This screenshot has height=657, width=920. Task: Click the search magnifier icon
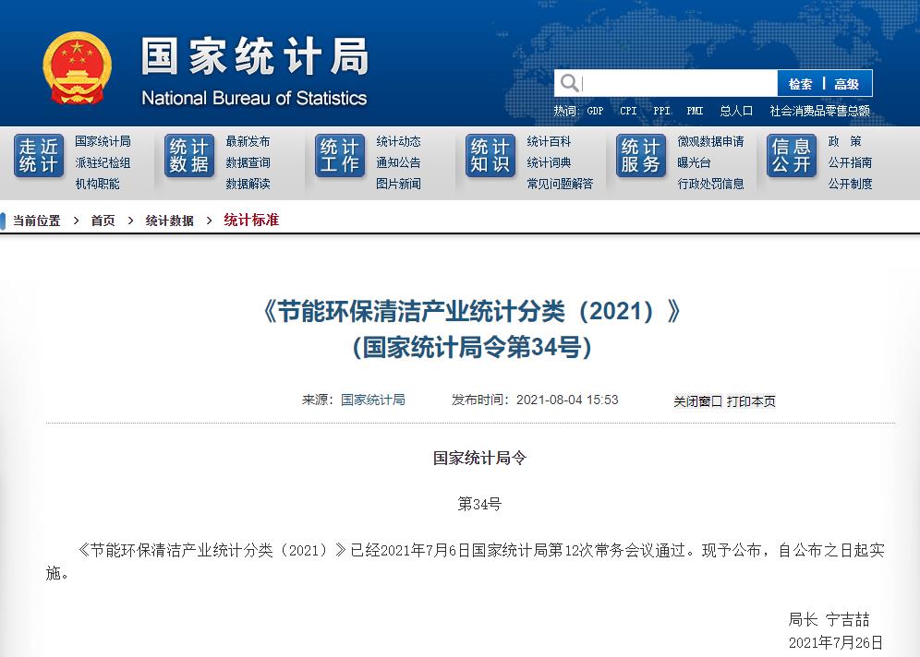pyautogui.click(x=569, y=83)
